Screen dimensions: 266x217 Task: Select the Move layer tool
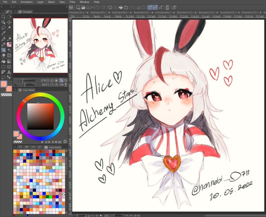[9, 22]
